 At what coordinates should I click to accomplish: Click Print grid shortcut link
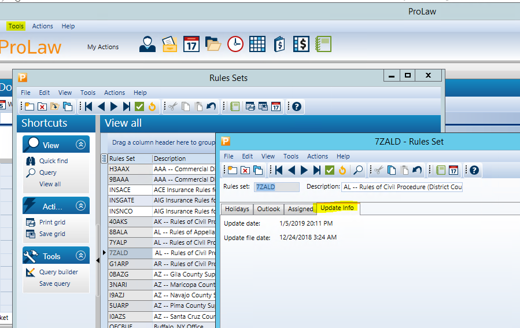tap(52, 222)
